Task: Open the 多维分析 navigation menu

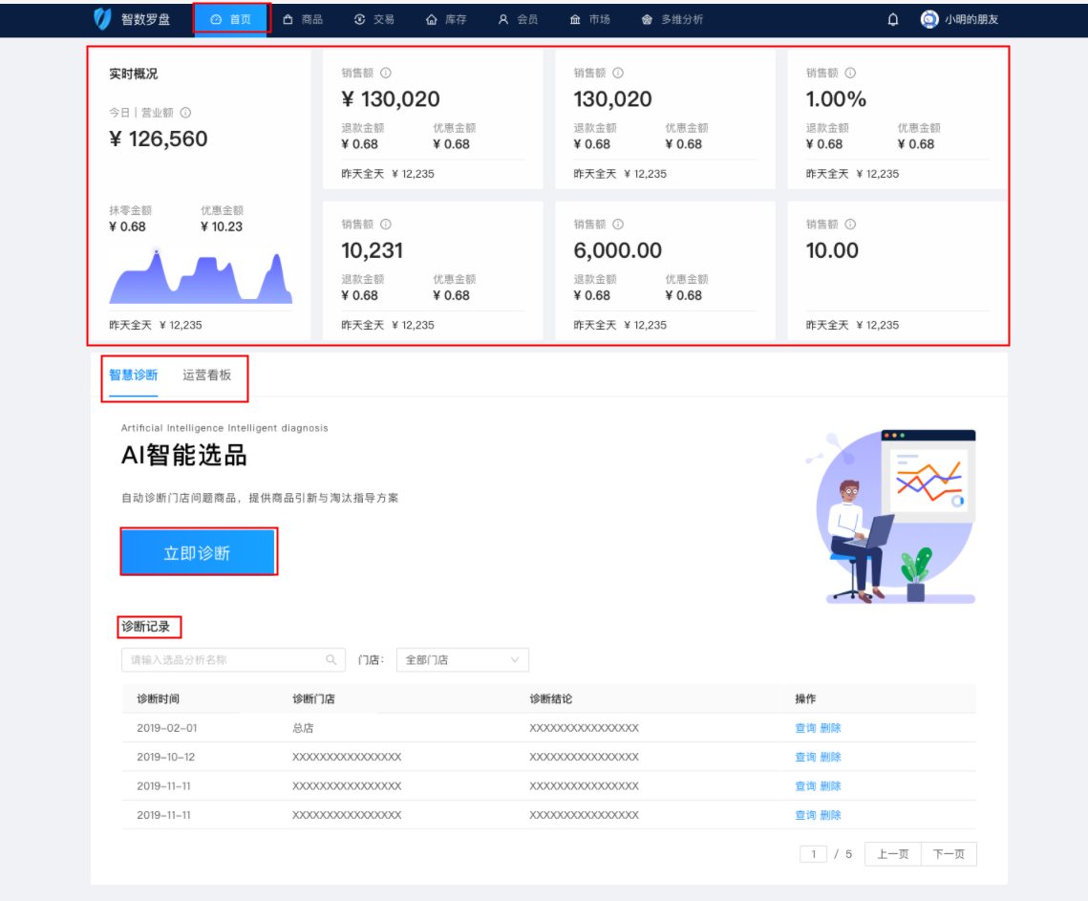Action: coord(672,19)
